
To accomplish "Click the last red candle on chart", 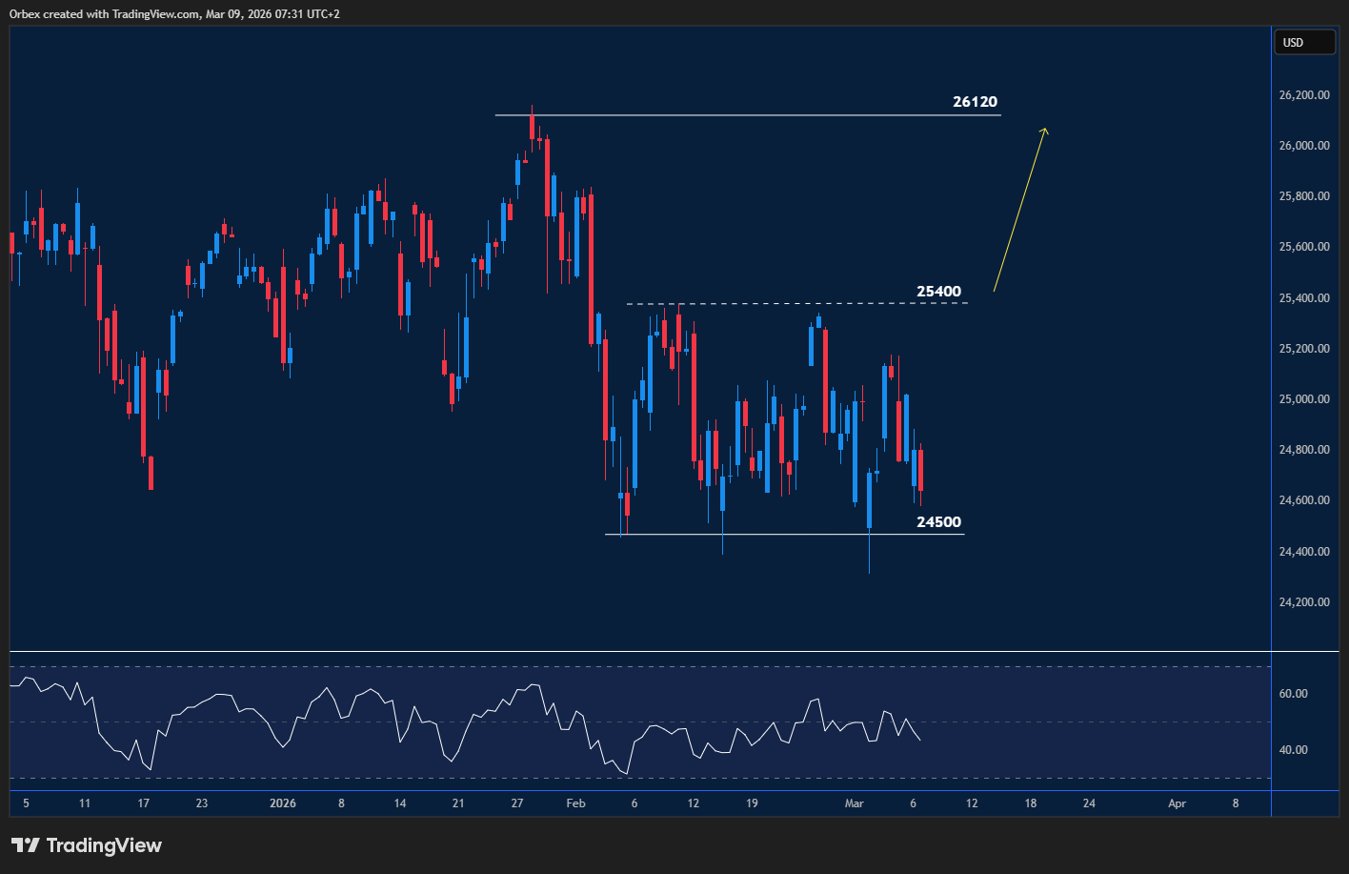I will coord(920,470).
